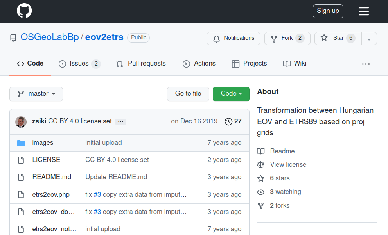This screenshot has width=388, height=235.
Task: Open the 2 forks link
Action: [x=280, y=205]
